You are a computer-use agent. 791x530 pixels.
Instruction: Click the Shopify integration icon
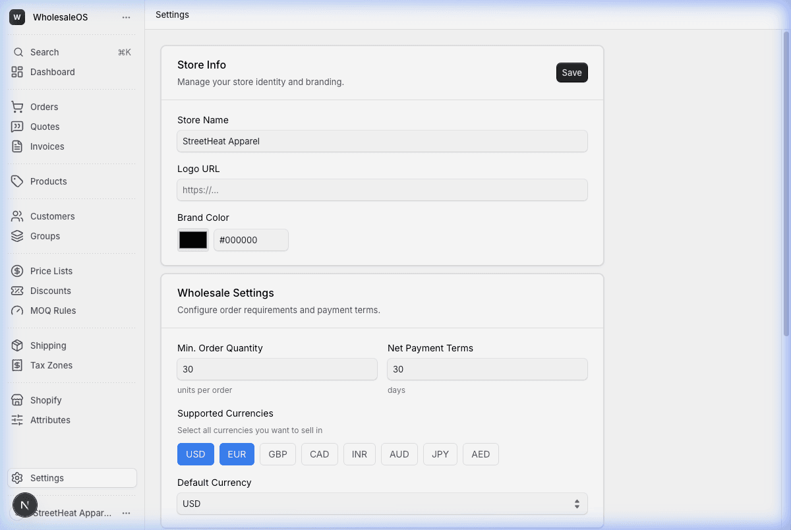point(20,400)
